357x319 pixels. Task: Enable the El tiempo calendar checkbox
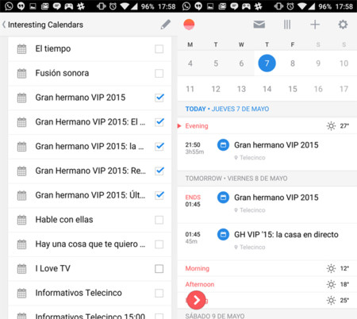159,49
